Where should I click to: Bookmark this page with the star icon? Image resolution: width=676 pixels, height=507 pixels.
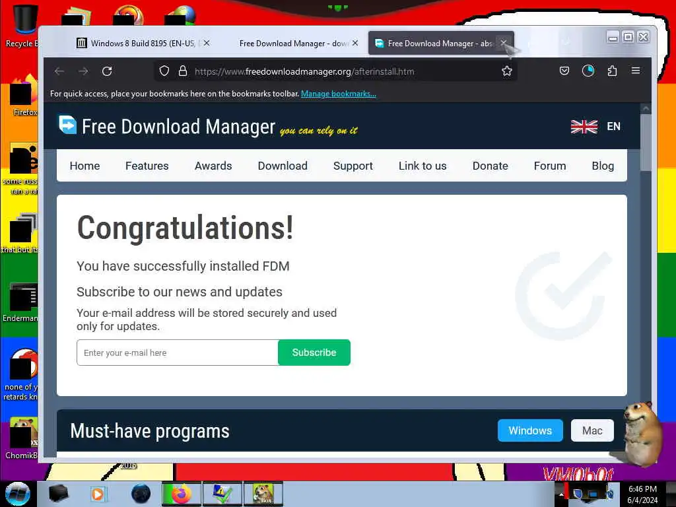(x=506, y=71)
